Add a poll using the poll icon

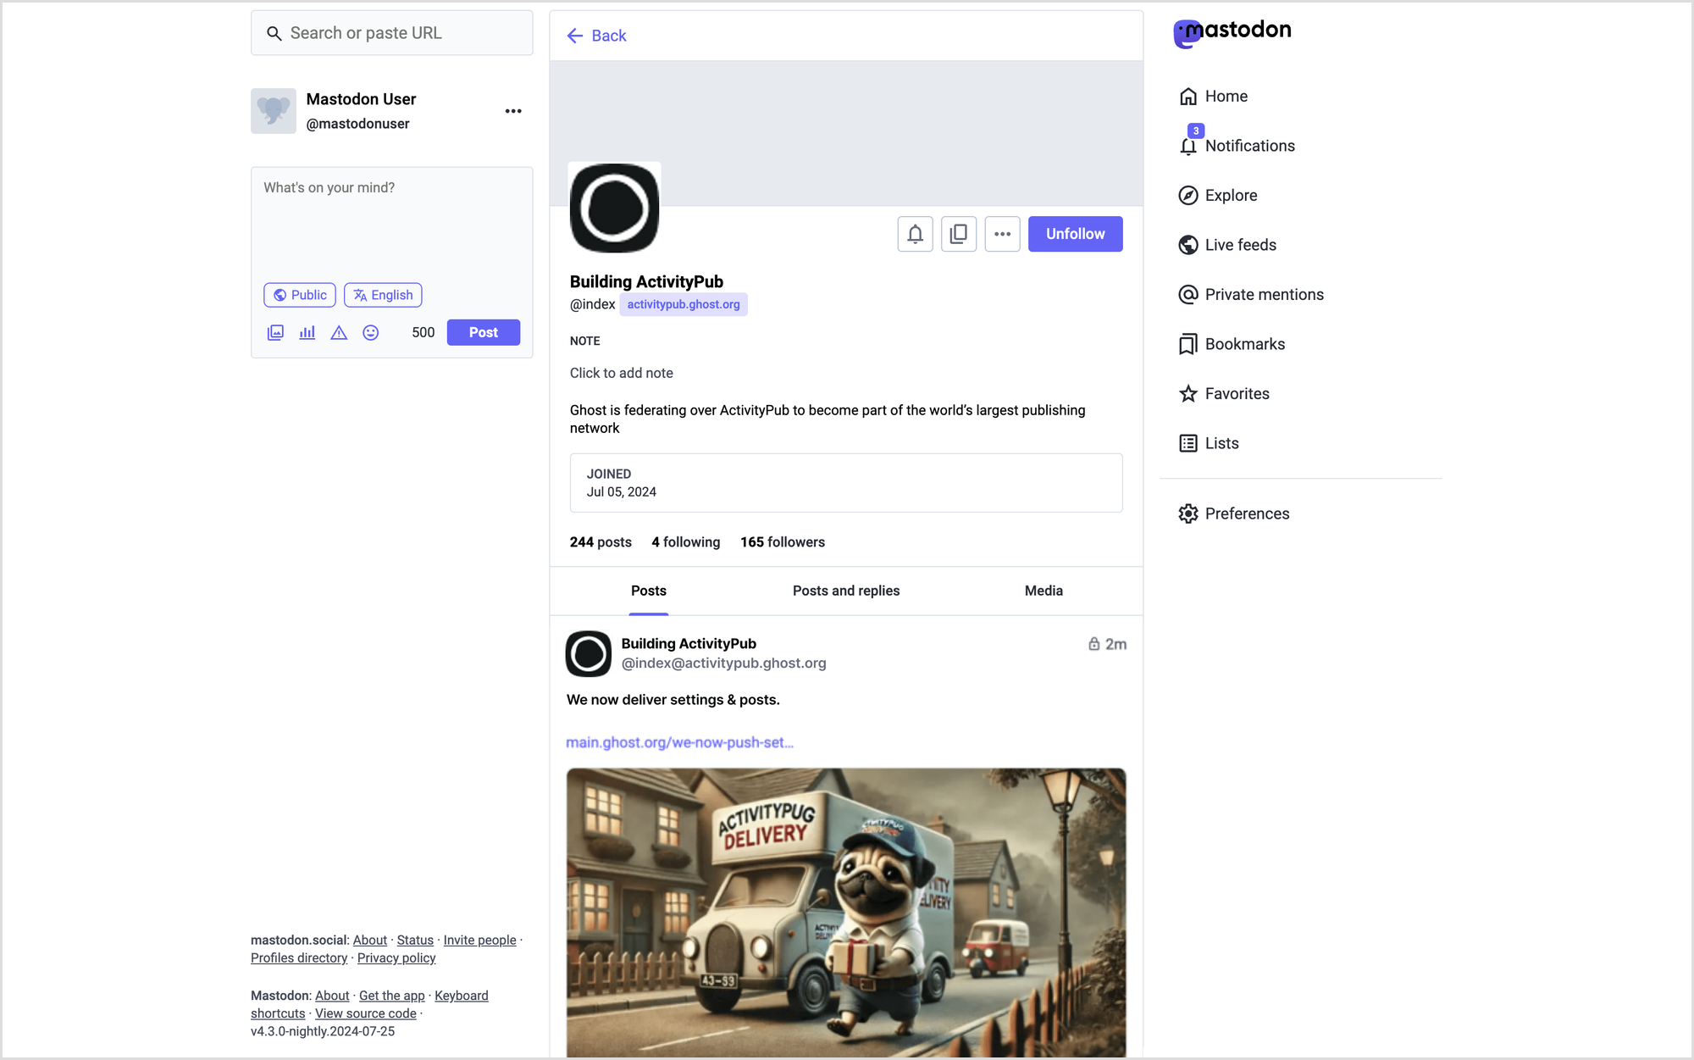coord(307,333)
